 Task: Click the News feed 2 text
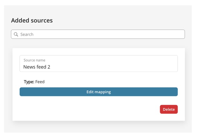(x=37, y=67)
